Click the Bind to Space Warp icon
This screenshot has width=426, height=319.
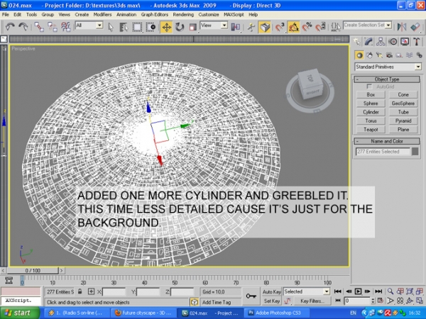[x=66, y=27]
